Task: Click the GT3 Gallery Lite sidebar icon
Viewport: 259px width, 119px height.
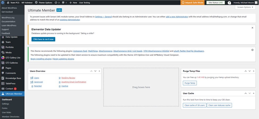Action: point(3,58)
